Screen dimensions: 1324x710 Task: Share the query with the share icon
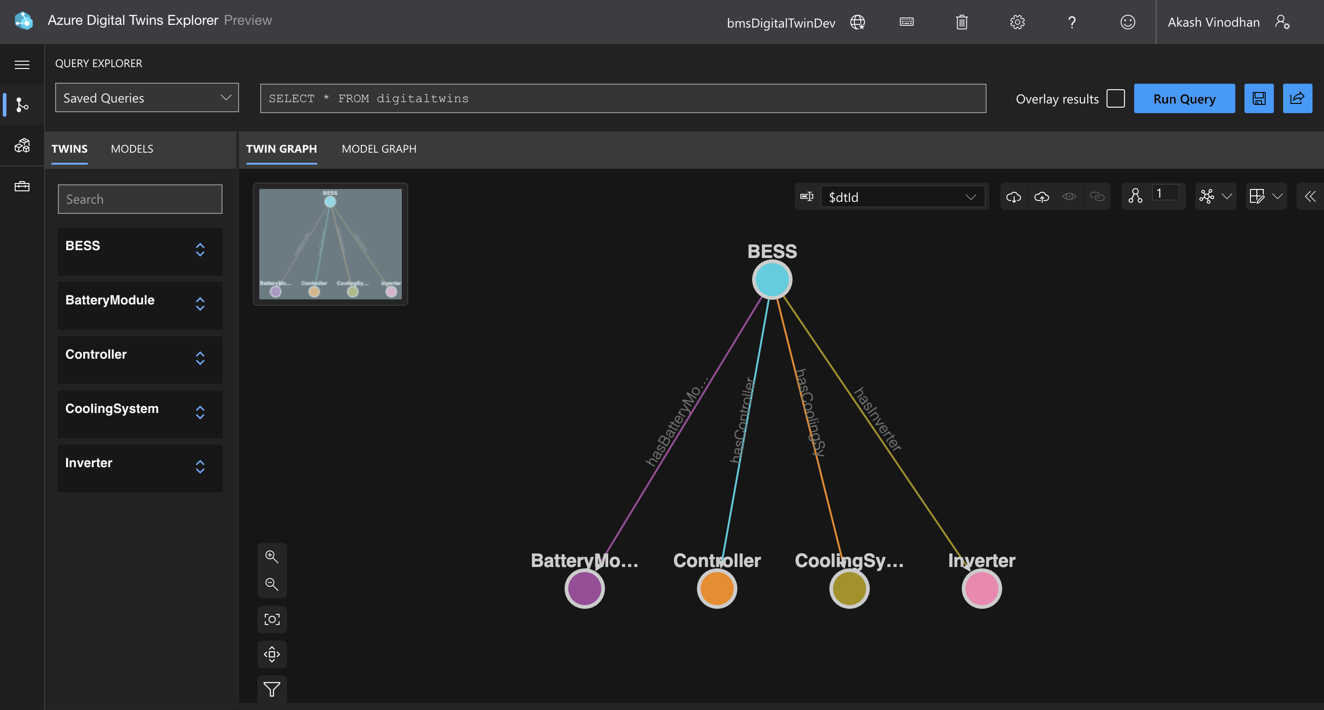[x=1297, y=98]
